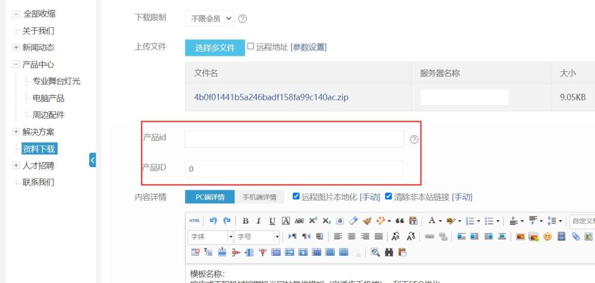Click the undo arrow icon
The width and height of the screenshot is (595, 283).
click(x=213, y=221)
